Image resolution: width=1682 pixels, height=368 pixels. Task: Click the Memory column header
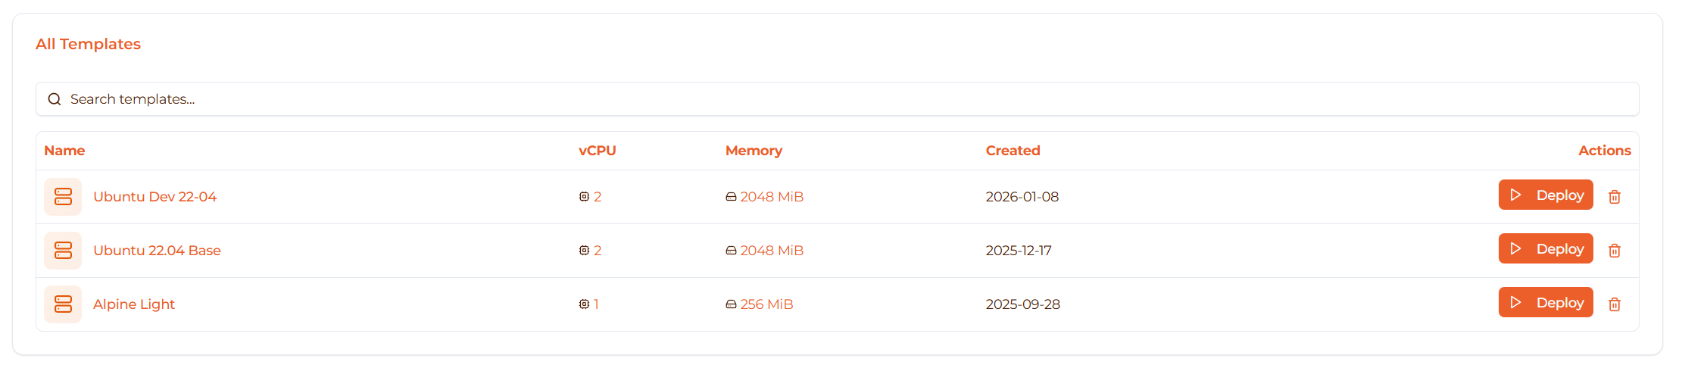(754, 151)
